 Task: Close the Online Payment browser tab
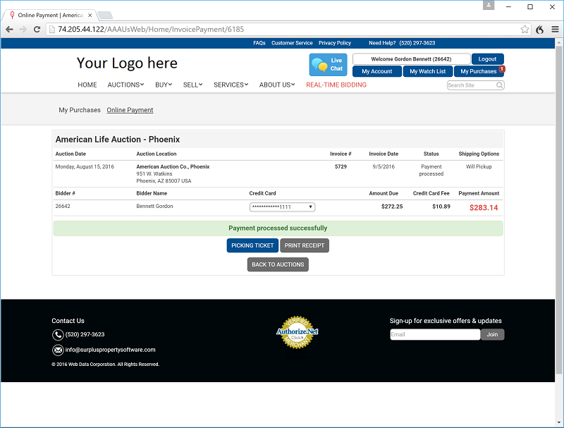point(90,15)
